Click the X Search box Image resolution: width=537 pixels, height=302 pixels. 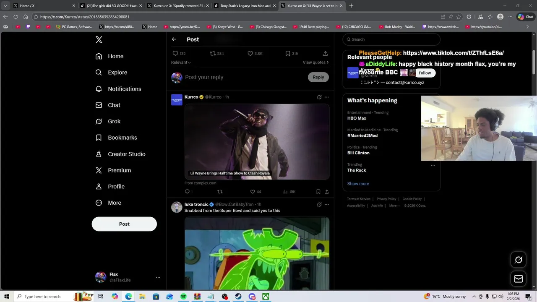click(x=391, y=39)
